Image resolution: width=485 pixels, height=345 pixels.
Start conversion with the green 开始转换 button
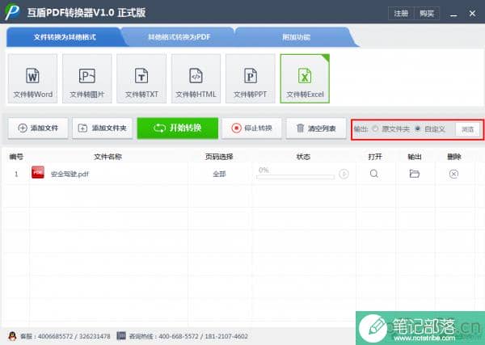tap(178, 128)
